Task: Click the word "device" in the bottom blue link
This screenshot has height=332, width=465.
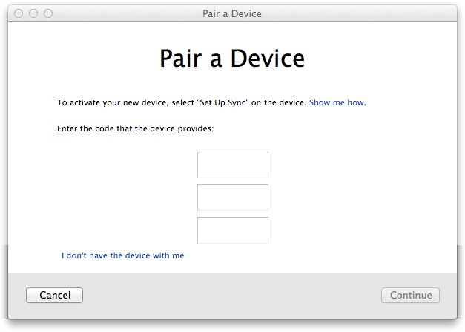Action: [138, 255]
